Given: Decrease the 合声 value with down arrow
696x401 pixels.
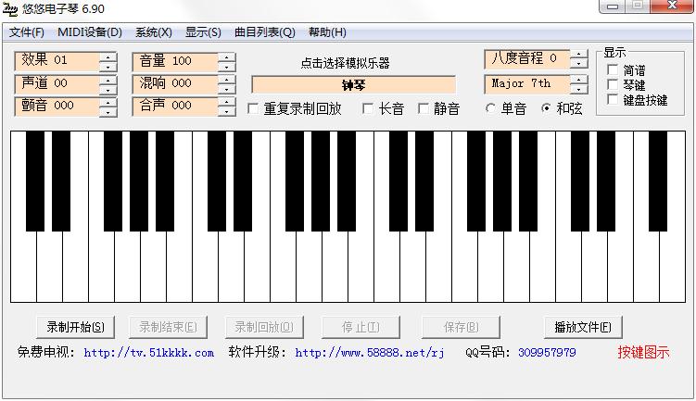Looking at the screenshot, I should point(227,111).
